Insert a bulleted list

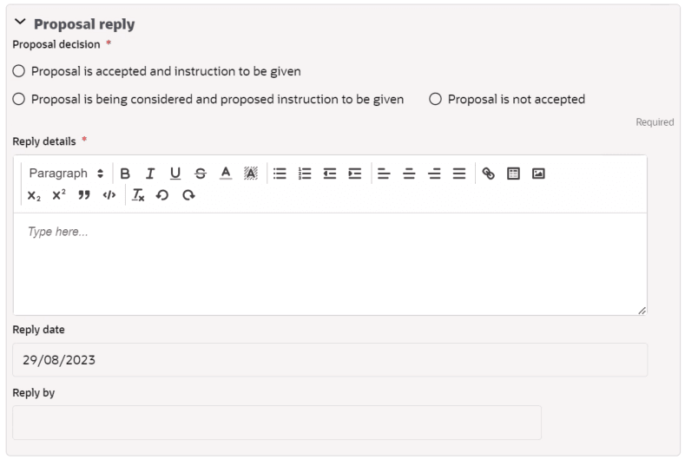point(280,174)
